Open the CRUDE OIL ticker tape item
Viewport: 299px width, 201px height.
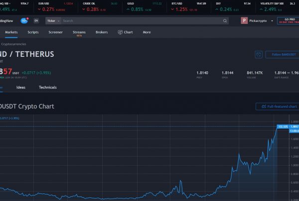click(x=100, y=6)
